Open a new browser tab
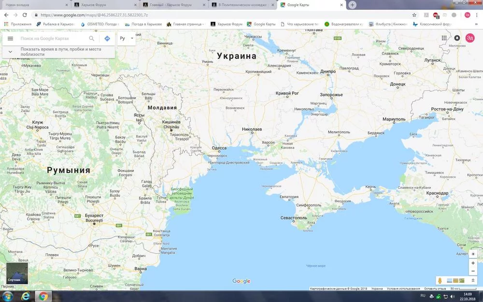The image size is (483, 302). pos(353,5)
